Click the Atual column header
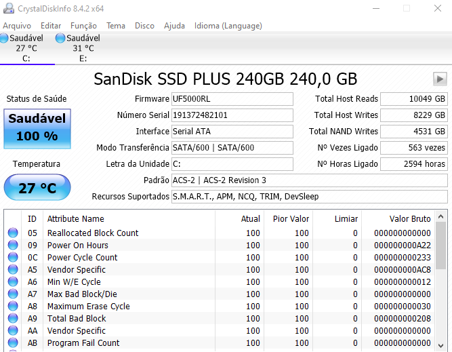 [x=239, y=218]
